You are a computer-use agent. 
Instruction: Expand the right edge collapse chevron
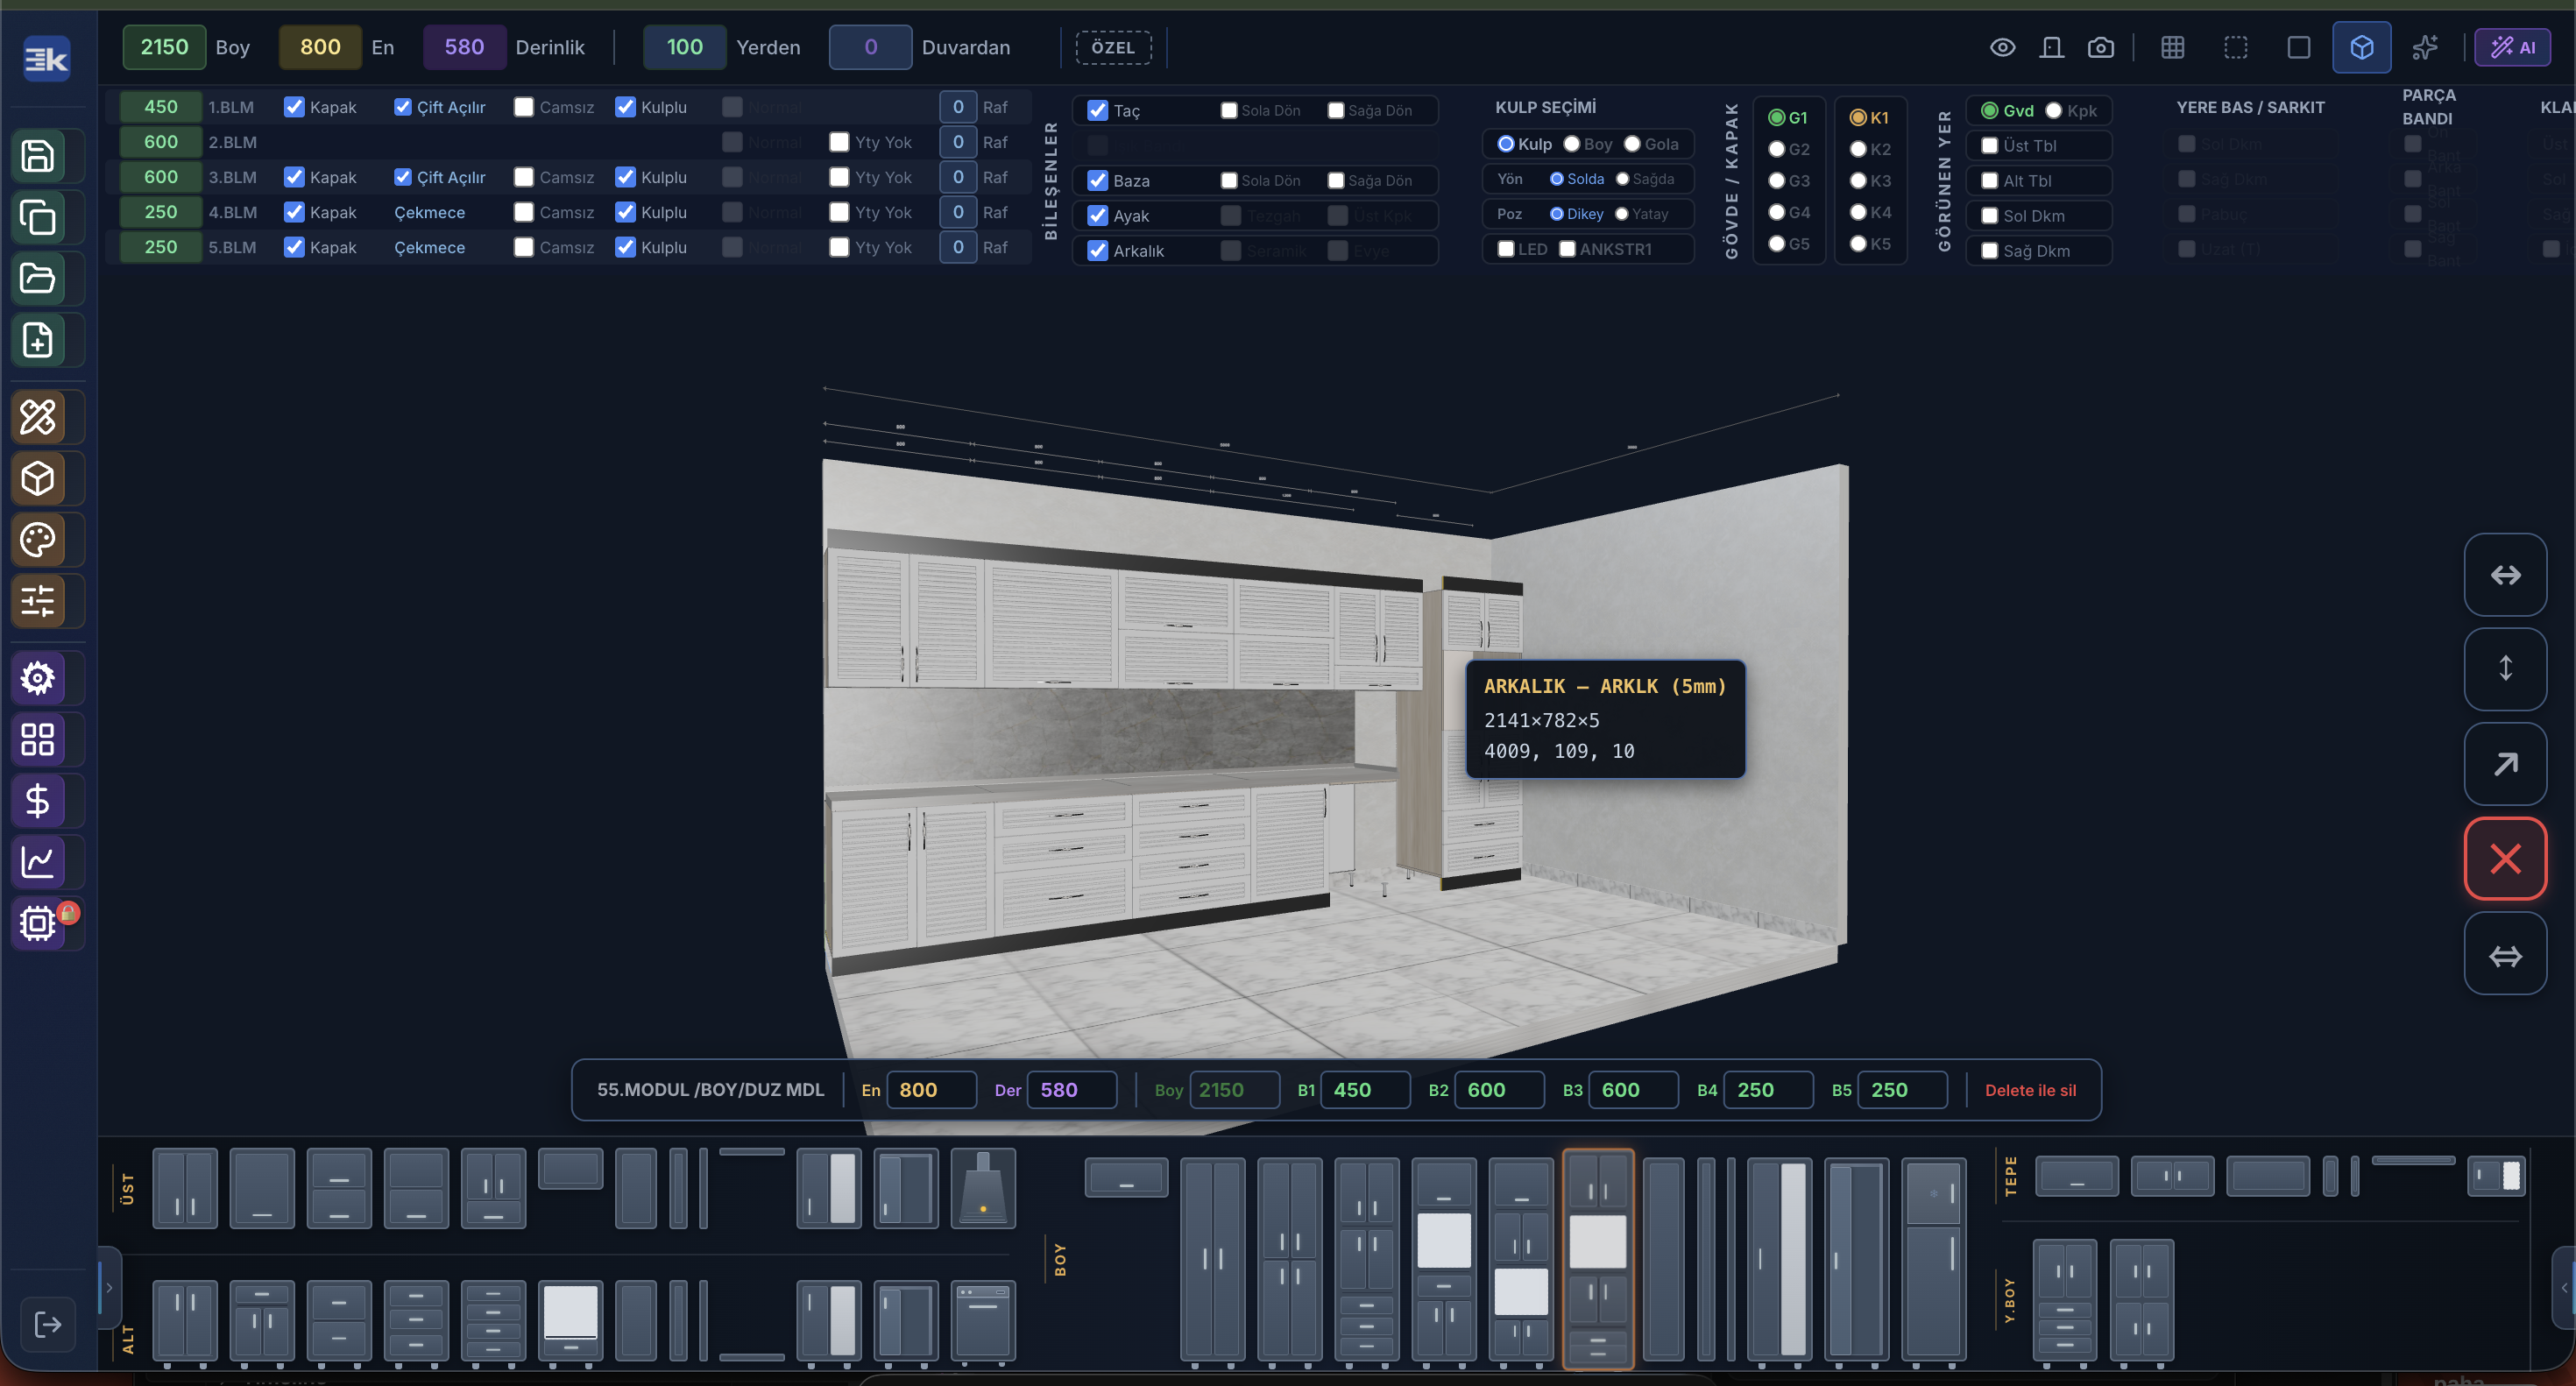click(x=2563, y=1287)
